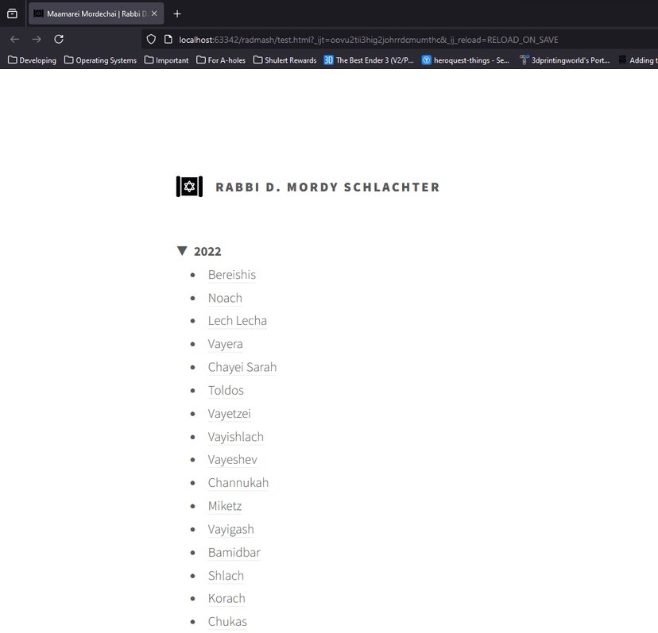Open the Vayetzei link
658x633 pixels.
tap(229, 414)
